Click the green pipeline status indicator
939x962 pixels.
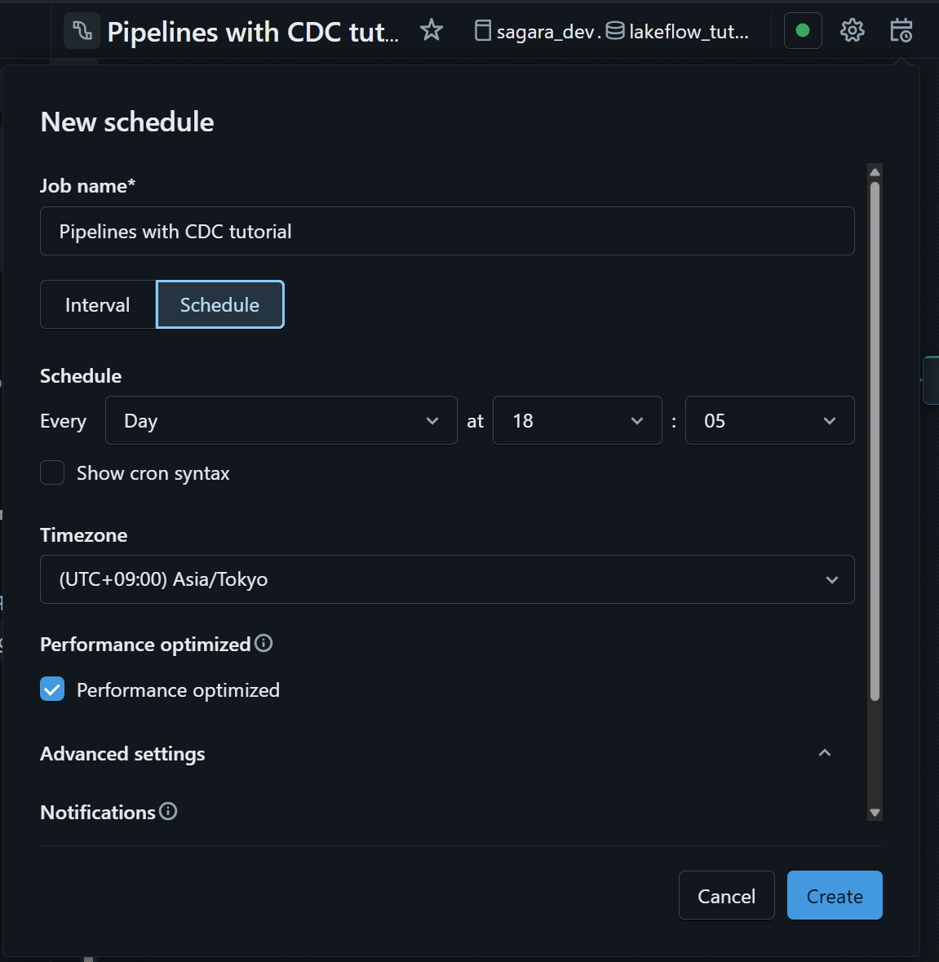click(803, 31)
